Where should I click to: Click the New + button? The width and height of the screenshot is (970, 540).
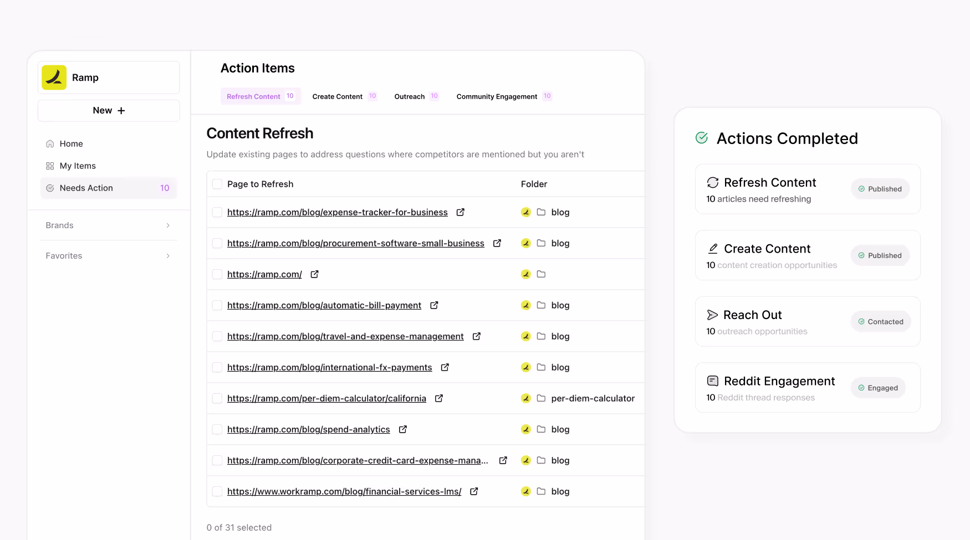[x=109, y=111]
